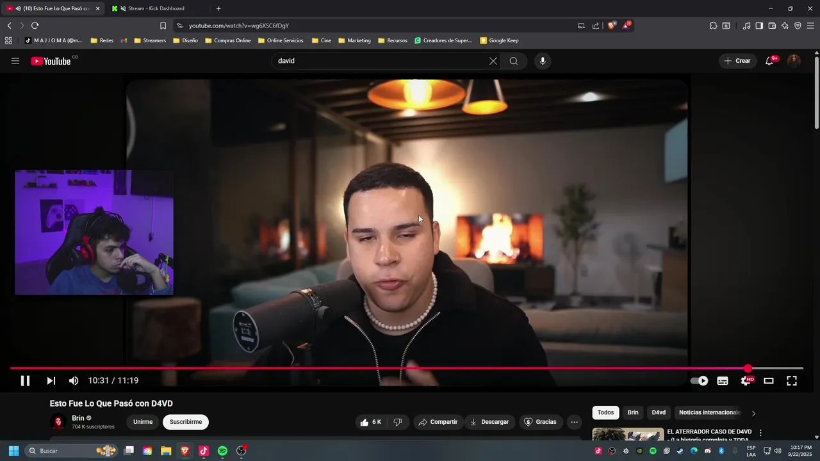This screenshot has width=820, height=461.
Task: Open the account avatar menu
Action: (x=794, y=61)
